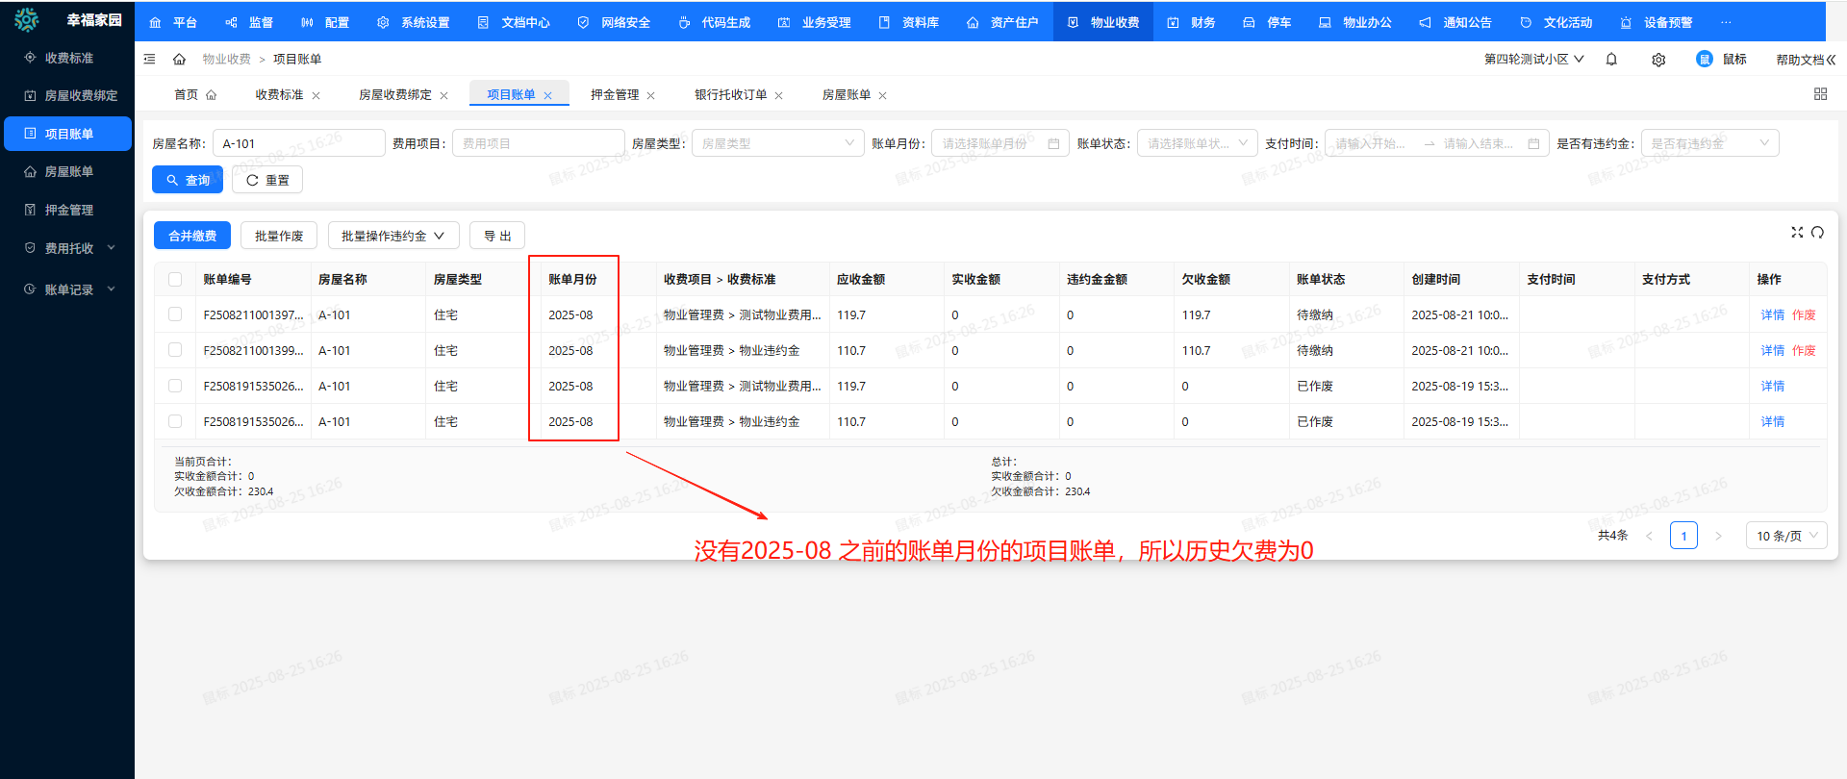Click 详情 link for the first bill
Image resolution: width=1847 pixels, height=779 pixels.
(x=1772, y=315)
